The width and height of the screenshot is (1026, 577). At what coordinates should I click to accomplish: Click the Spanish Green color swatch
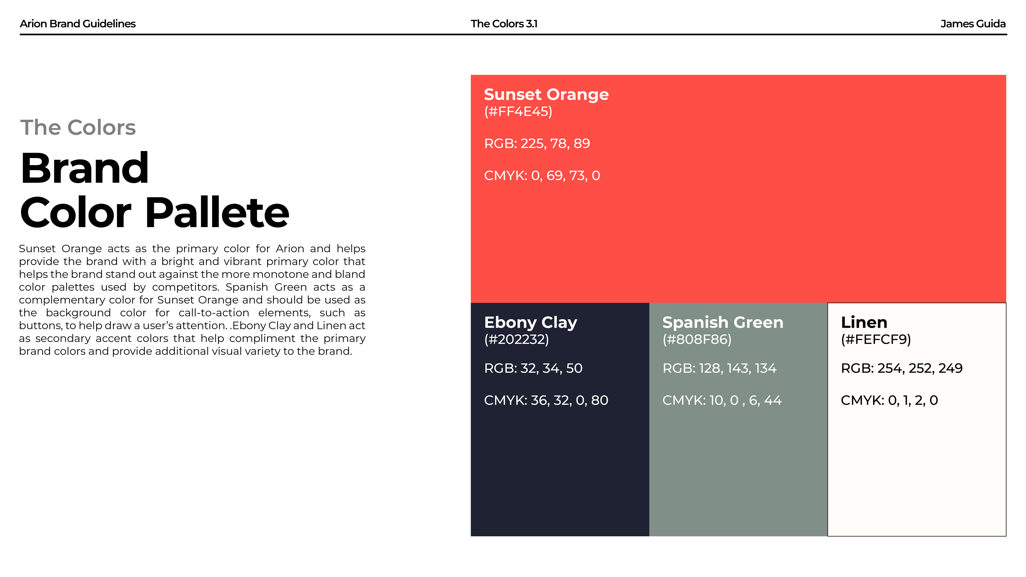tap(738, 470)
